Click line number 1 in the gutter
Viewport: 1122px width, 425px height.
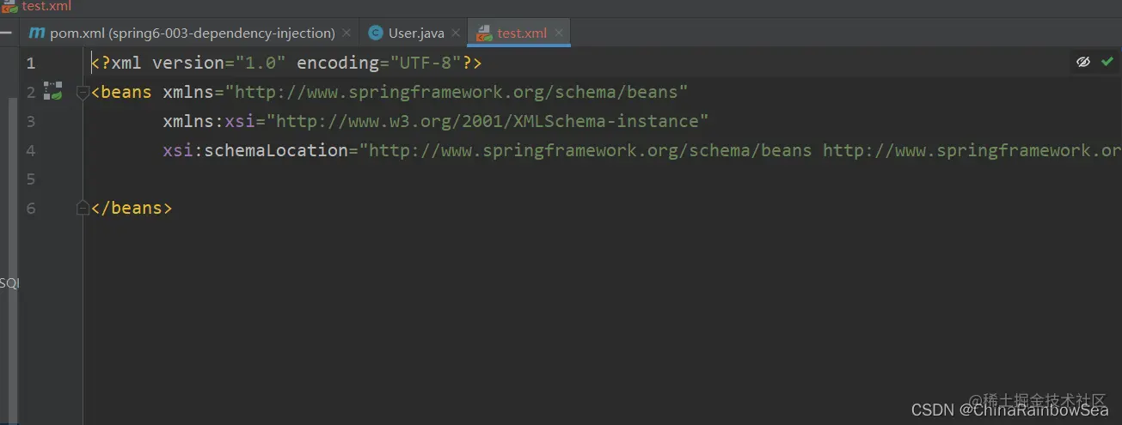point(31,63)
